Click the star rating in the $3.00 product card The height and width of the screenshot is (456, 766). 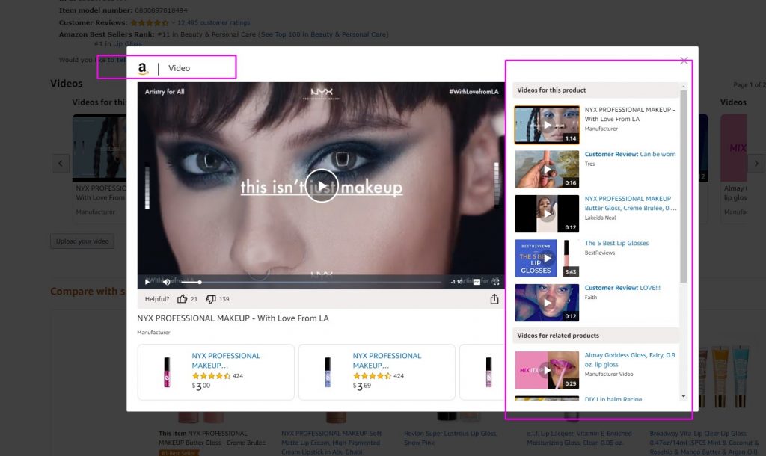(x=211, y=376)
